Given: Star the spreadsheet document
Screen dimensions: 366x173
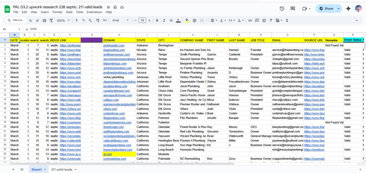Looking at the screenshot, I should point(108,7).
